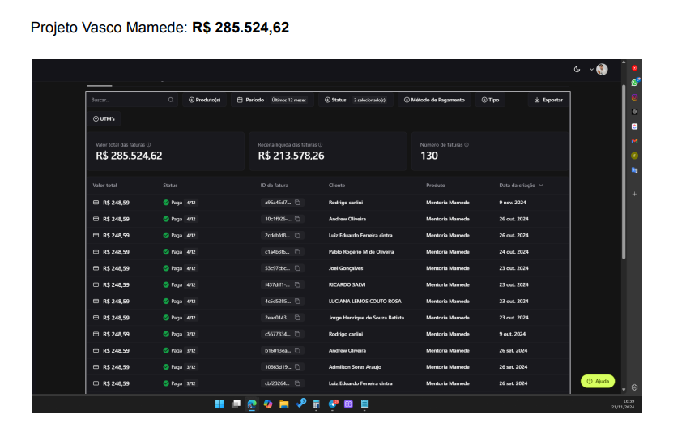The height and width of the screenshot is (432, 686).
Task: Expand the chevron beside the profile avatar
Action: coord(591,69)
